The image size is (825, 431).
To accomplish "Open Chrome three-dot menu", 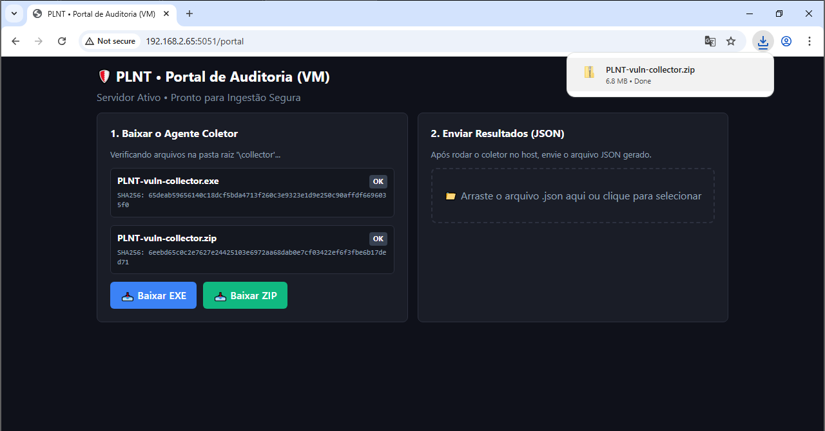I will coord(810,41).
